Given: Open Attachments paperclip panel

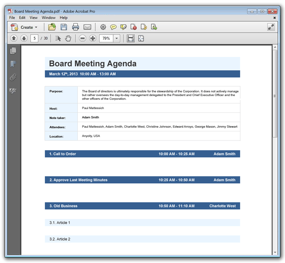Looking at the screenshot, I should (13, 77).
